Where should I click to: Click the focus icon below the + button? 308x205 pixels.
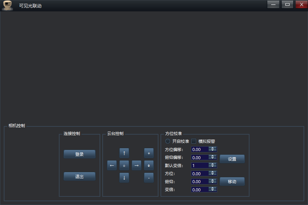pos(149,165)
